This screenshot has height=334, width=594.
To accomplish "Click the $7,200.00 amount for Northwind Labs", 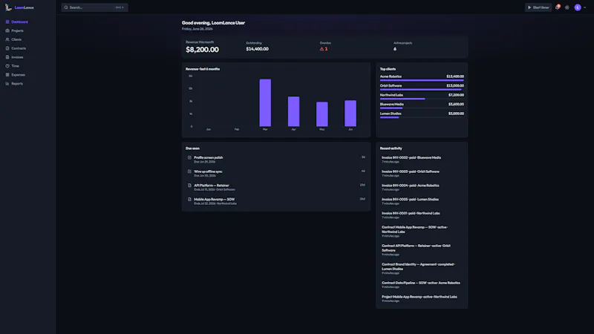I will tap(456, 95).
